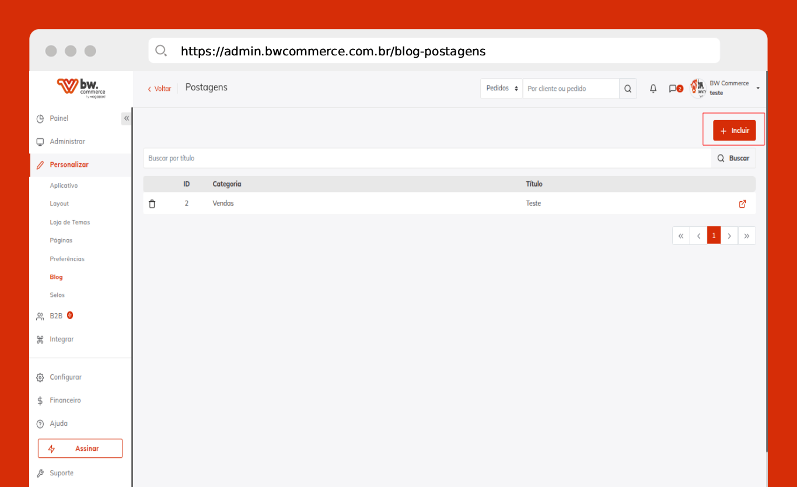Click the Suporte wrench icon
Image resolution: width=797 pixels, height=487 pixels.
40,473
